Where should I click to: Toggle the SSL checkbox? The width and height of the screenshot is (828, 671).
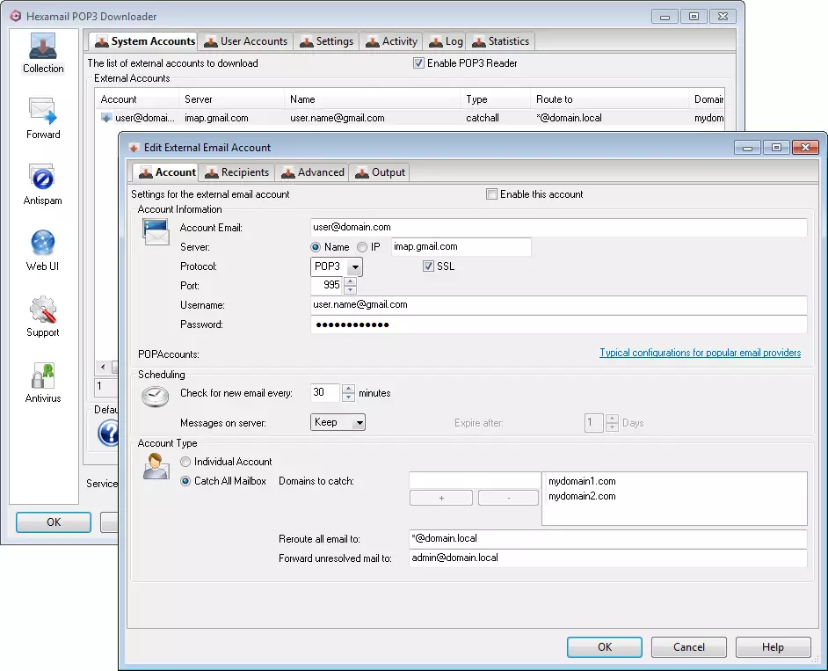[429, 266]
